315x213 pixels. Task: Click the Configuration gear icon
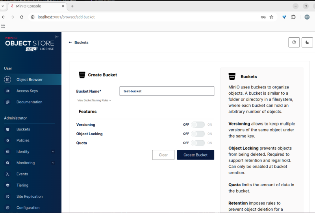[7, 208]
